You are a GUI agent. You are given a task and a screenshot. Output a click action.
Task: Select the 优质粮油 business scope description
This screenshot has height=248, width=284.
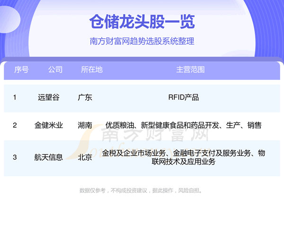pos(184,125)
